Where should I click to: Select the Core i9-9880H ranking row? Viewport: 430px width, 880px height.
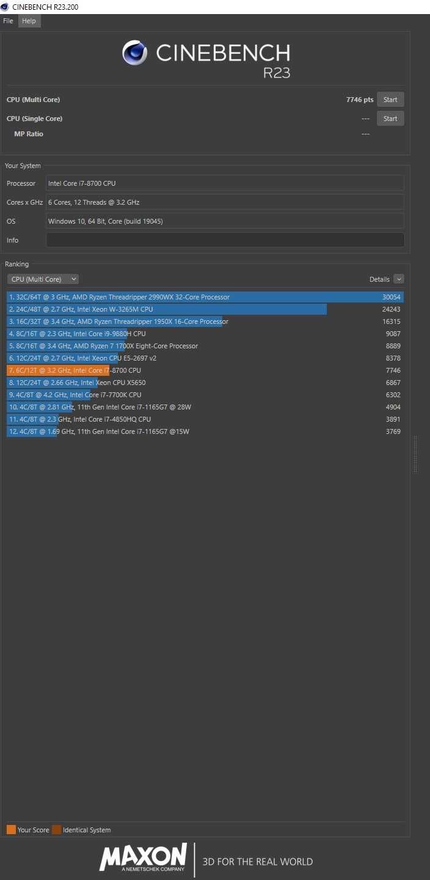205,334
